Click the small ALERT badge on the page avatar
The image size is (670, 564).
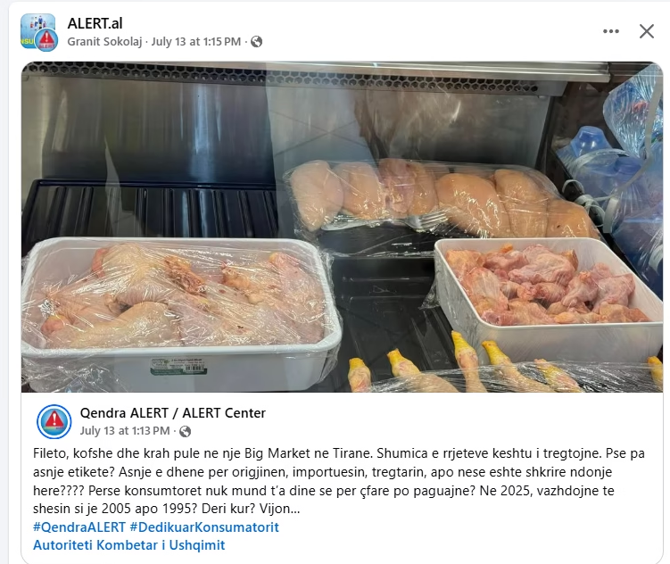[x=46, y=40]
